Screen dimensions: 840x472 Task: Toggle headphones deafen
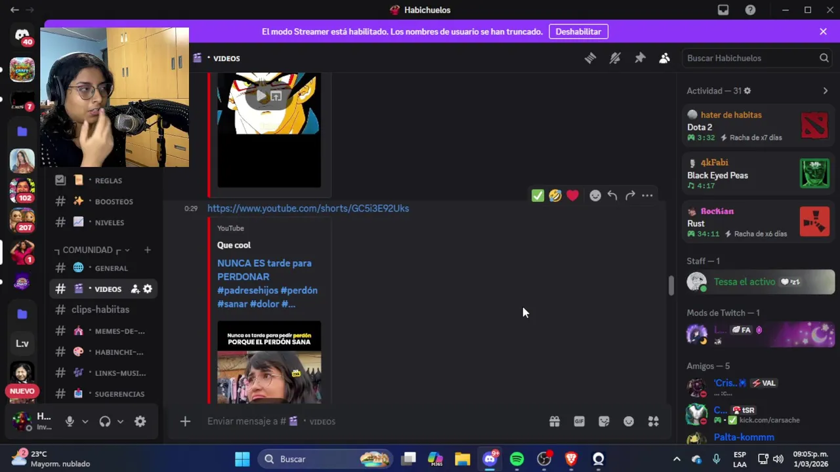coord(105,422)
